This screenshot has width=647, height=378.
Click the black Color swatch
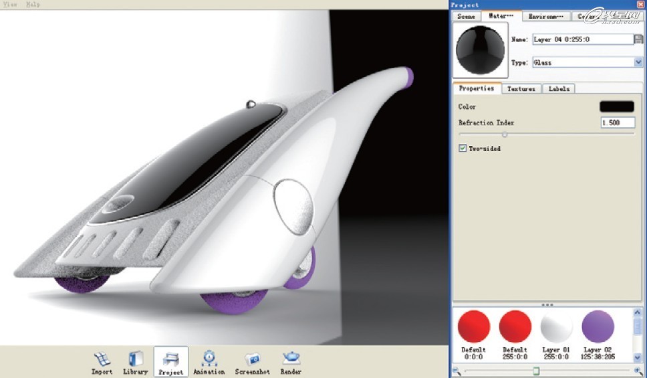click(x=616, y=106)
